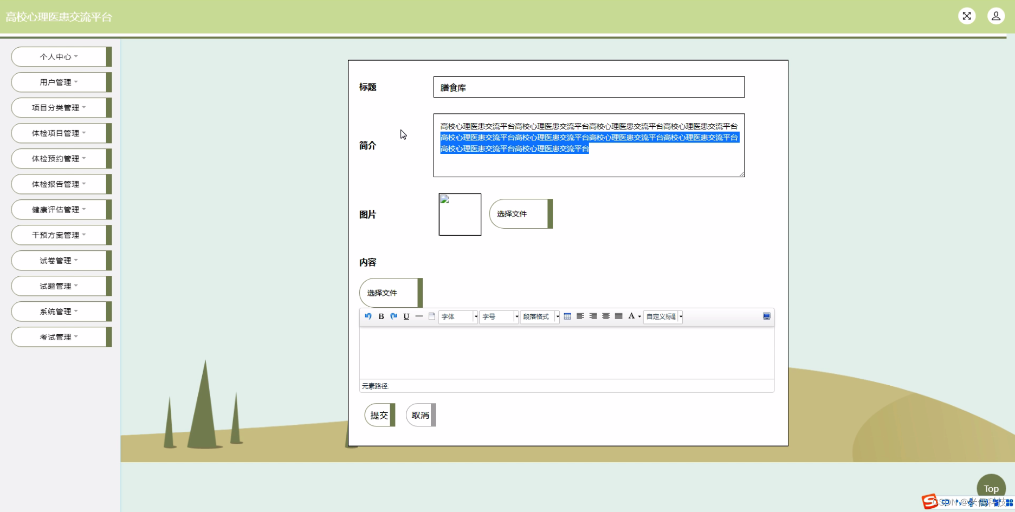Click the 取消 cancel button
The width and height of the screenshot is (1015, 512).
coord(421,415)
